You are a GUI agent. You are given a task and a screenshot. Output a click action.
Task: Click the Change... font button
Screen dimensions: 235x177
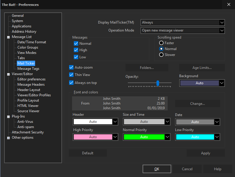pos(198,104)
